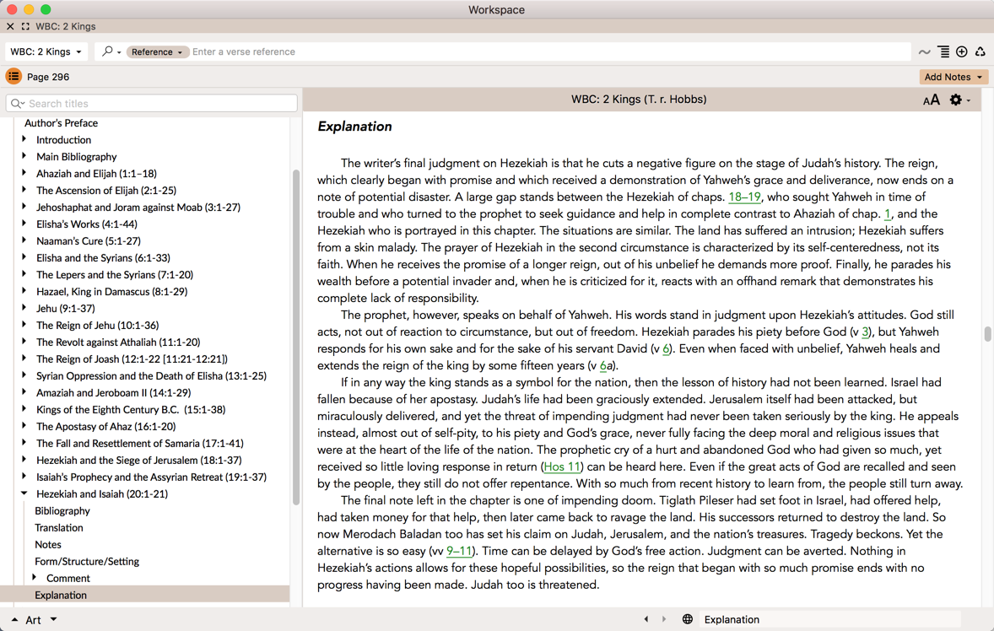Select The Lepers and the Syrians (7:1-20)
The width and height of the screenshot is (994, 631).
[115, 274]
